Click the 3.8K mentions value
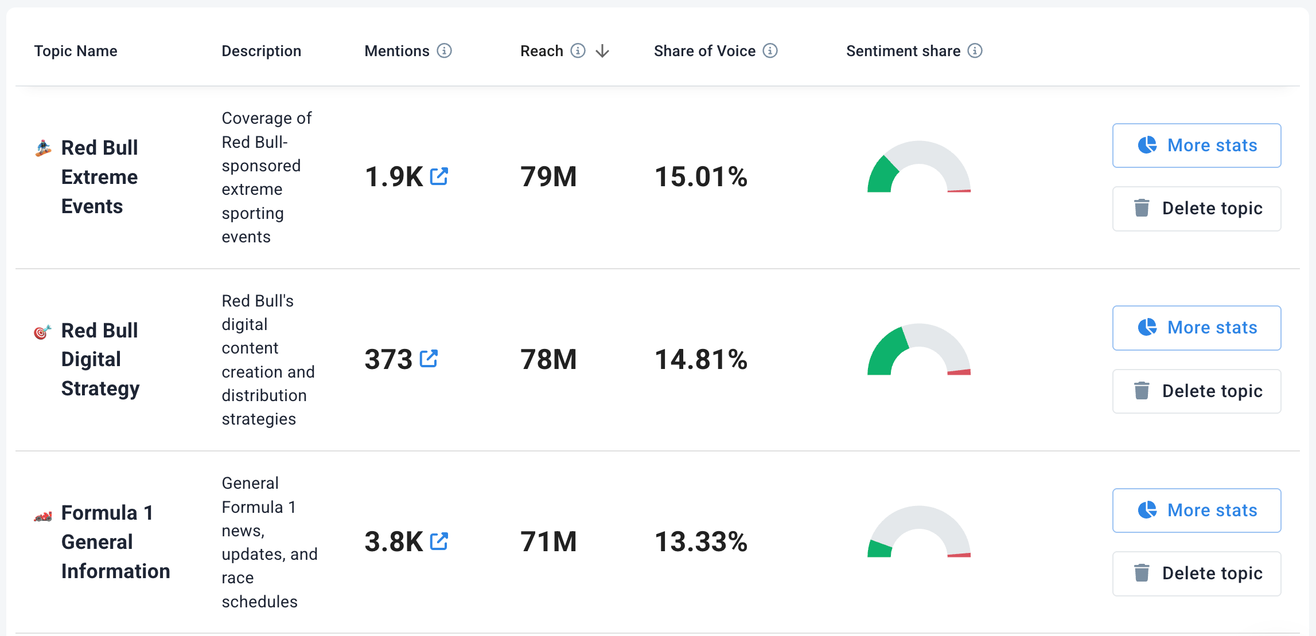The height and width of the screenshot is (636, 1316). [394, 541]
